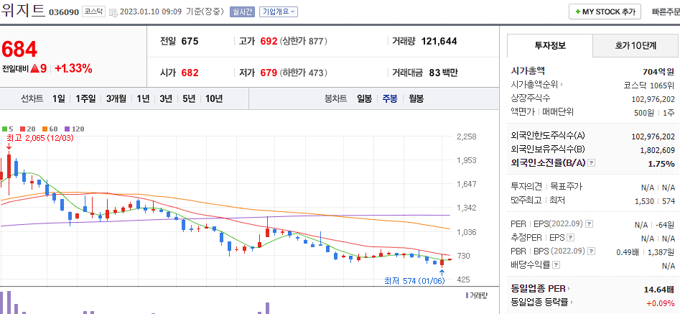Open the 시가총액순위 link
This screenshot has height=314, width=680.
(537, 85)
